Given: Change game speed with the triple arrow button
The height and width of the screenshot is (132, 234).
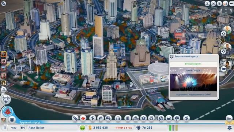Looking at the screenshot, I should 23,128.
